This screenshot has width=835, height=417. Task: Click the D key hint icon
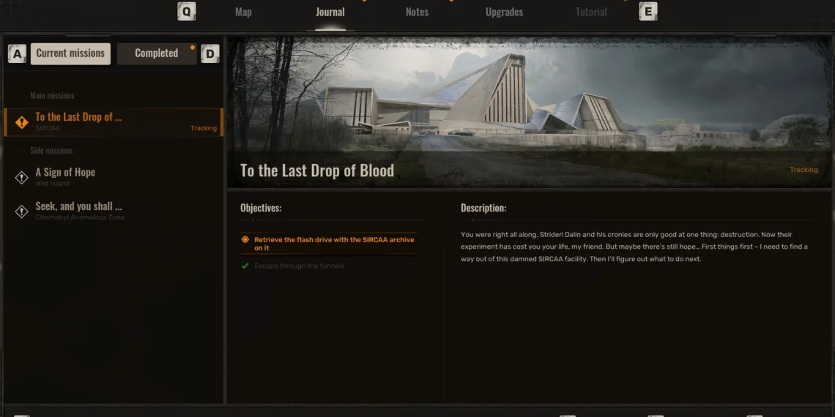click(x=209, y=53)
